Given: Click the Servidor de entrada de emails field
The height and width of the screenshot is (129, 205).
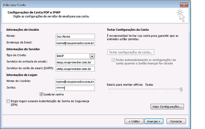Looking at the screenshot, I should tap(75, 62).
